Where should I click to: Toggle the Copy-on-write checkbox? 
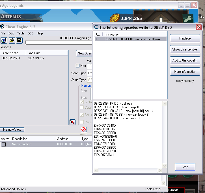[x=82, y=108]
